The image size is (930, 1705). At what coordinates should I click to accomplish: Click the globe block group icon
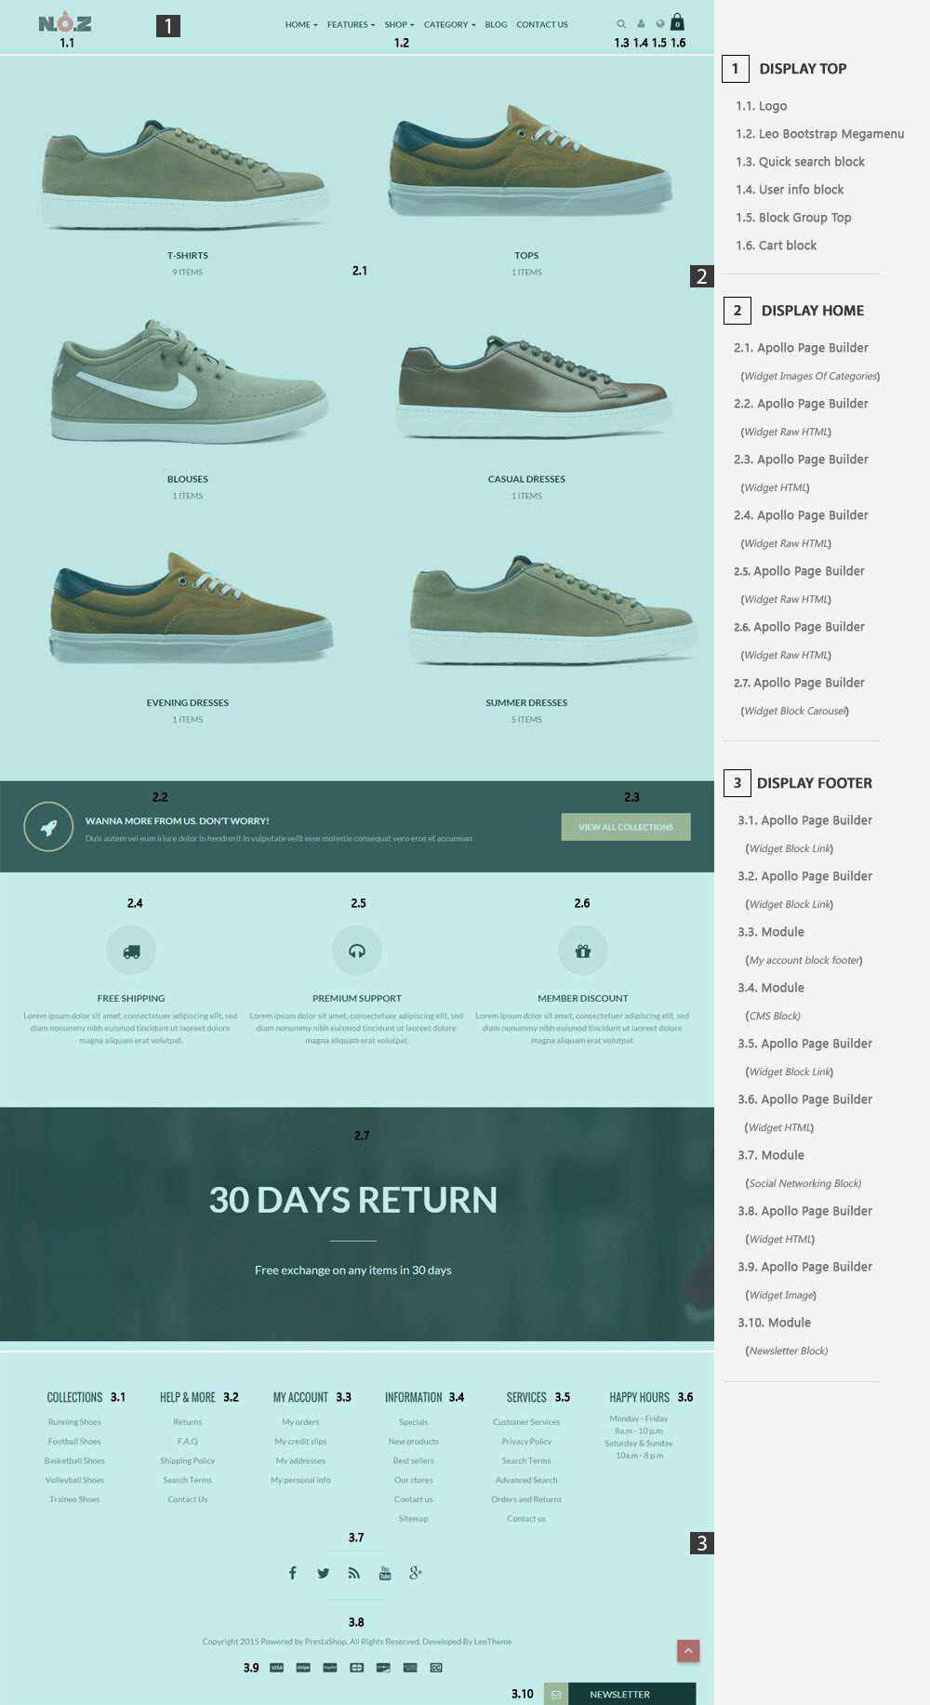[660, 24]
